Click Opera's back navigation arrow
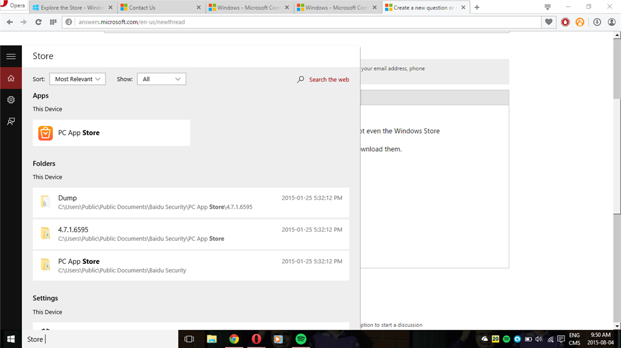621x348 pixels. pos(10,22)
